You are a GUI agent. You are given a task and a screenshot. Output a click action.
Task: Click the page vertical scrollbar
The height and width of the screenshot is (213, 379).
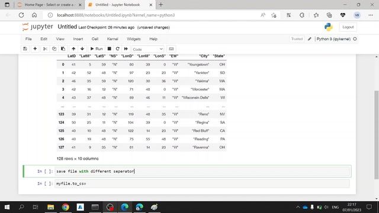coord(377,135)
